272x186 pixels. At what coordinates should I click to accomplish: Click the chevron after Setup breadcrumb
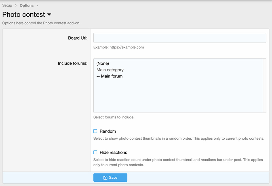16,5
